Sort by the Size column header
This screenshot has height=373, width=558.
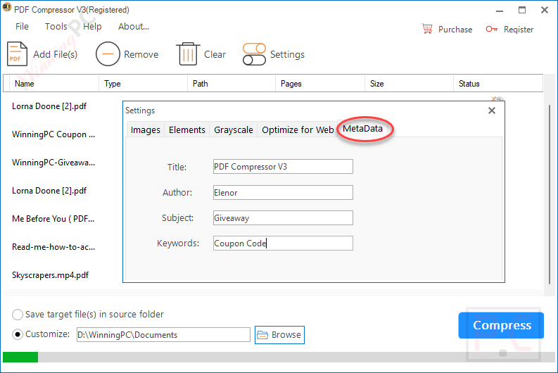coord(410,84)
